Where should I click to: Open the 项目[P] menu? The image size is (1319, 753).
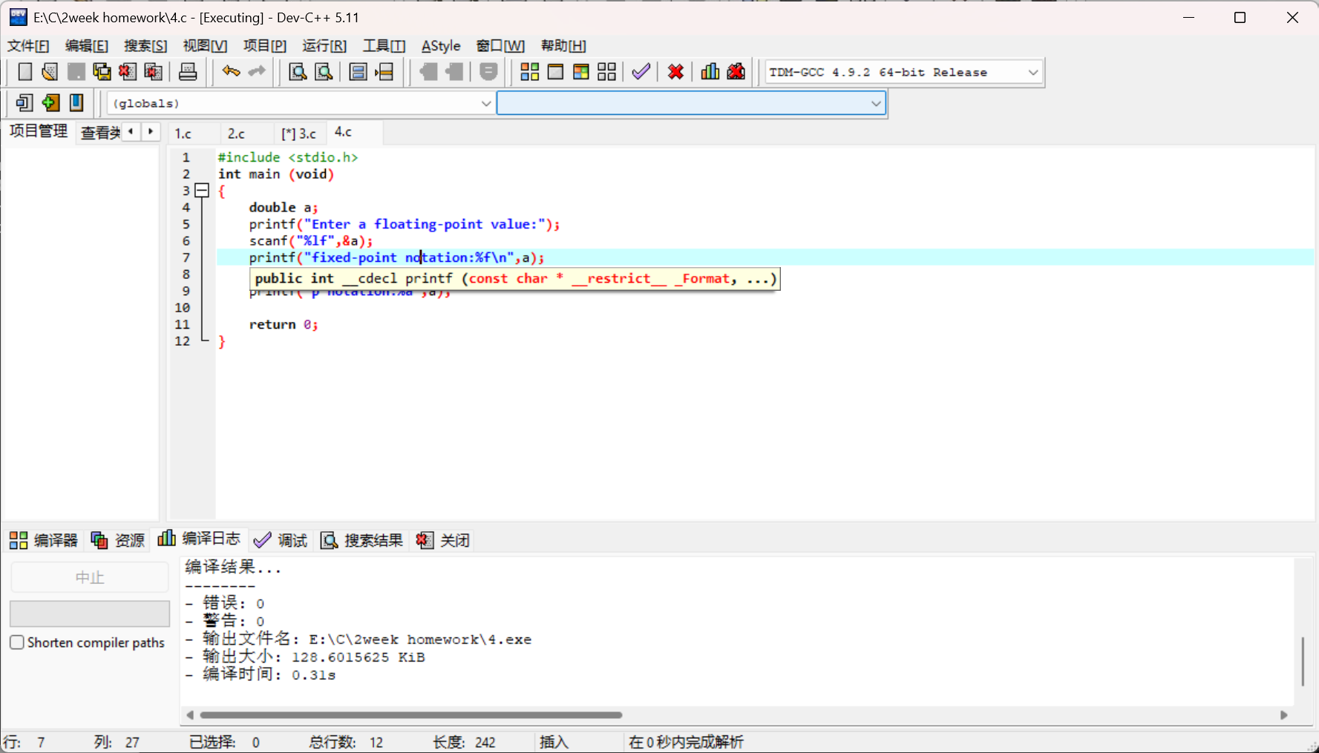point(265,46)
